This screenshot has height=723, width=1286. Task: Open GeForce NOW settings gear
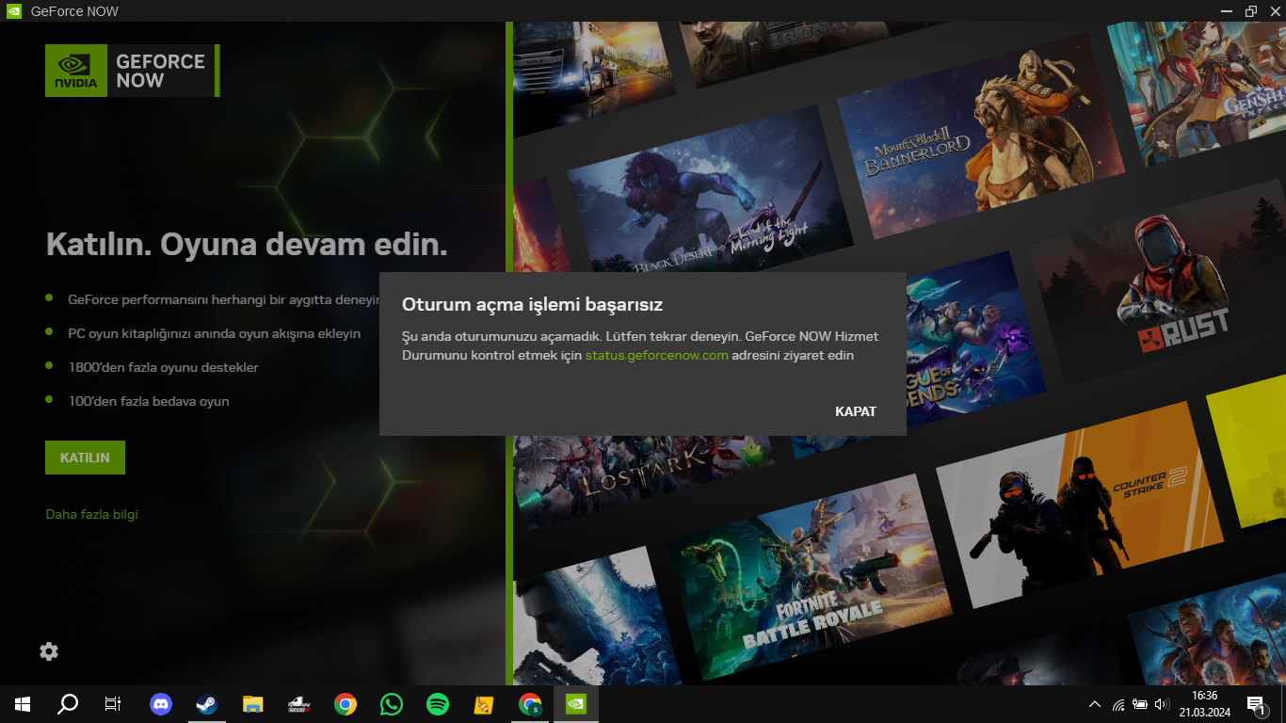tap(49, 651)
